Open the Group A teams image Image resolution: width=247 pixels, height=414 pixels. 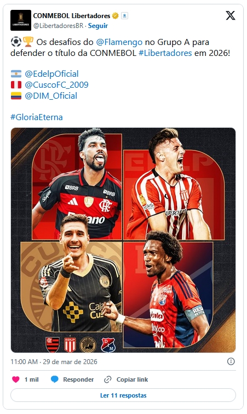[x=123, y=240]
